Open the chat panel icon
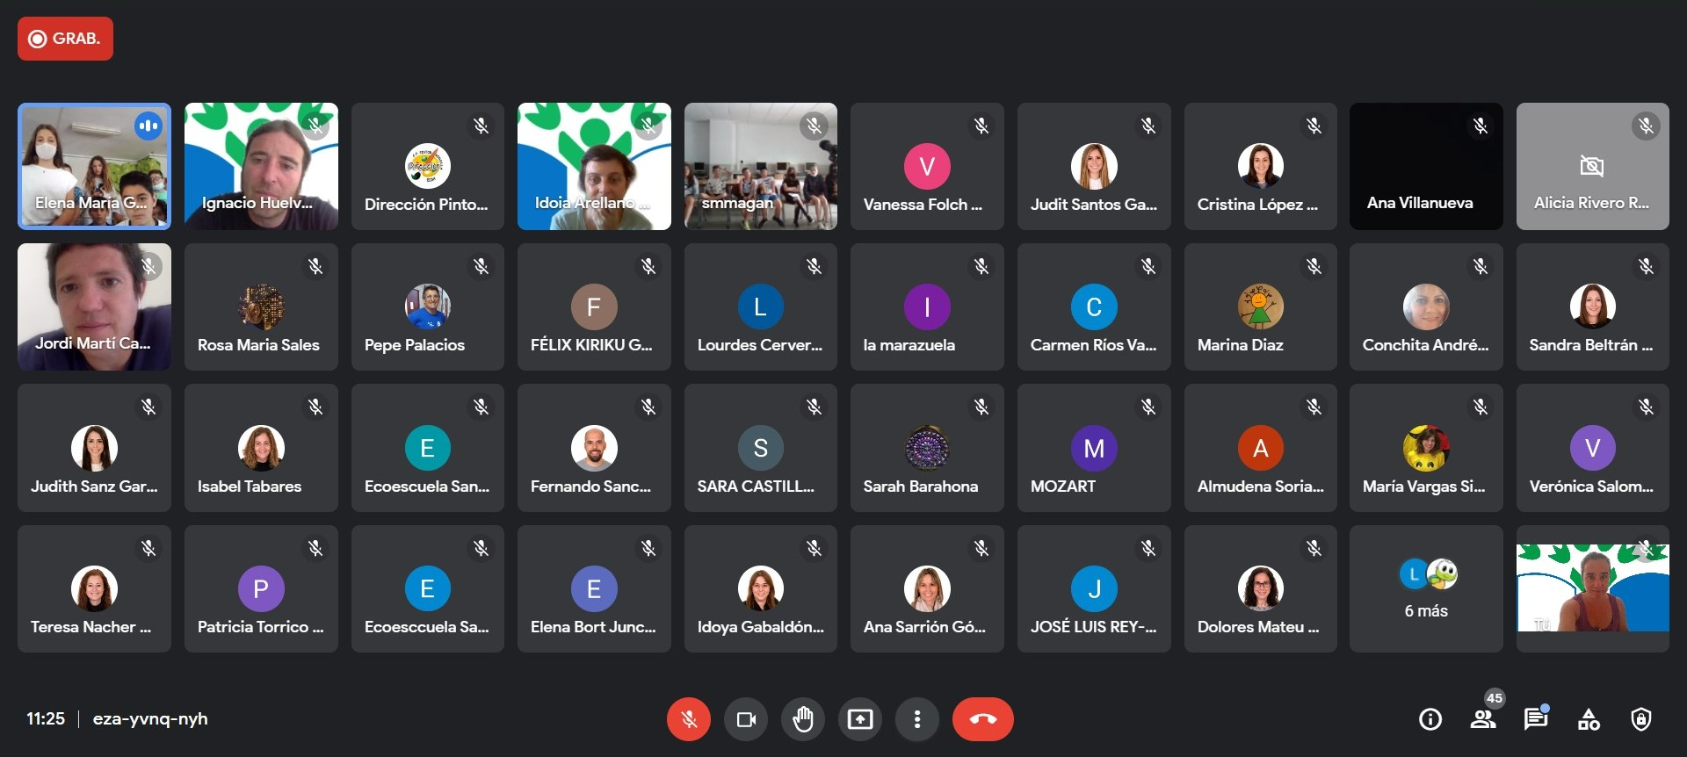This screenshot has height=757, width=1687. [x=1536, y=719]
